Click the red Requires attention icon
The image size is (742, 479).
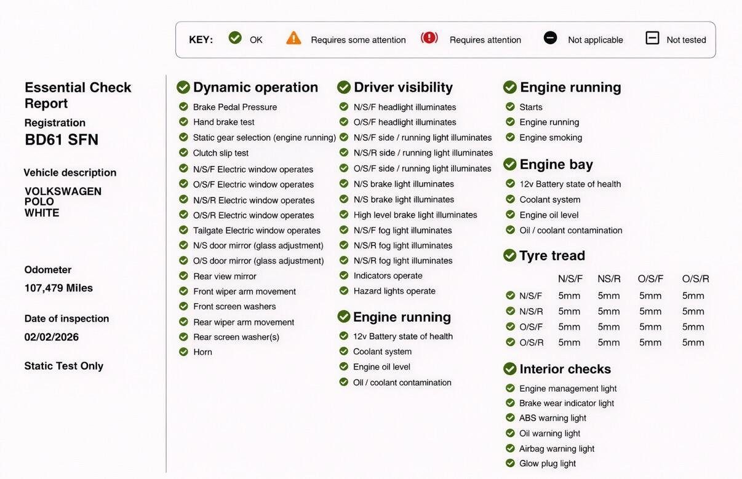point(429,38)
